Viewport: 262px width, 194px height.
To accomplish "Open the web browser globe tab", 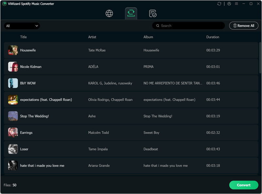I will (109, 13).
